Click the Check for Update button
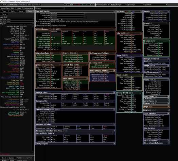 [8, 158]
